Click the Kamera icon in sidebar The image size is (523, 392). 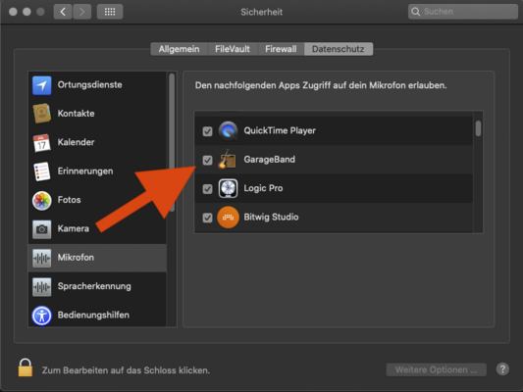pyautogui.click(x=41, y=229)
